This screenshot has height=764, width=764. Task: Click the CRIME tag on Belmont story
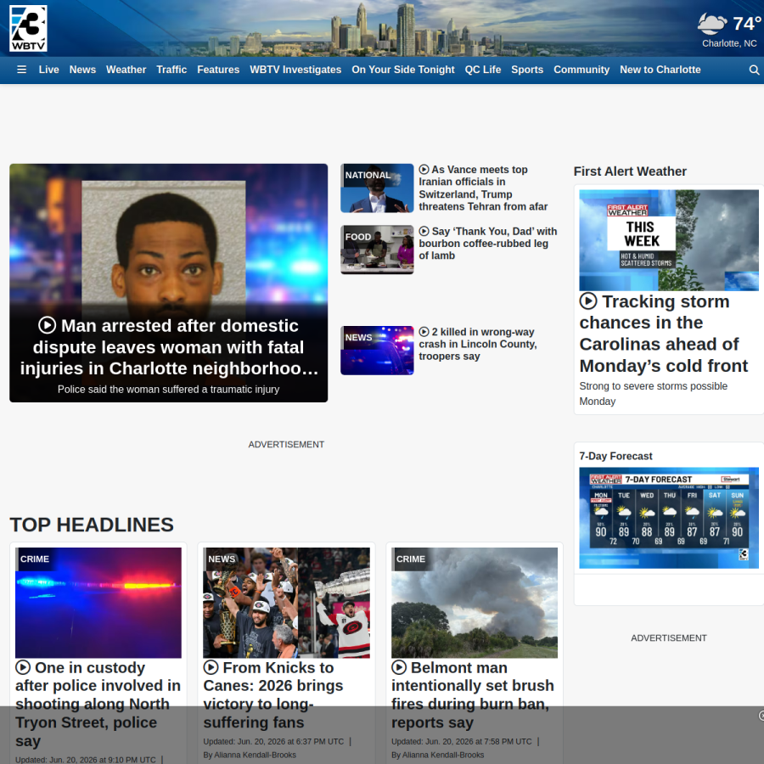pos(411,559)
